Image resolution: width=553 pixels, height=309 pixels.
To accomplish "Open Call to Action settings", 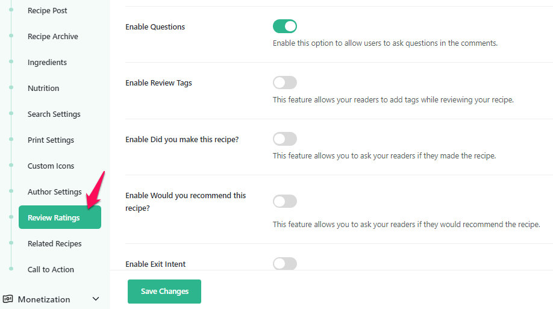I will [51, 270].
